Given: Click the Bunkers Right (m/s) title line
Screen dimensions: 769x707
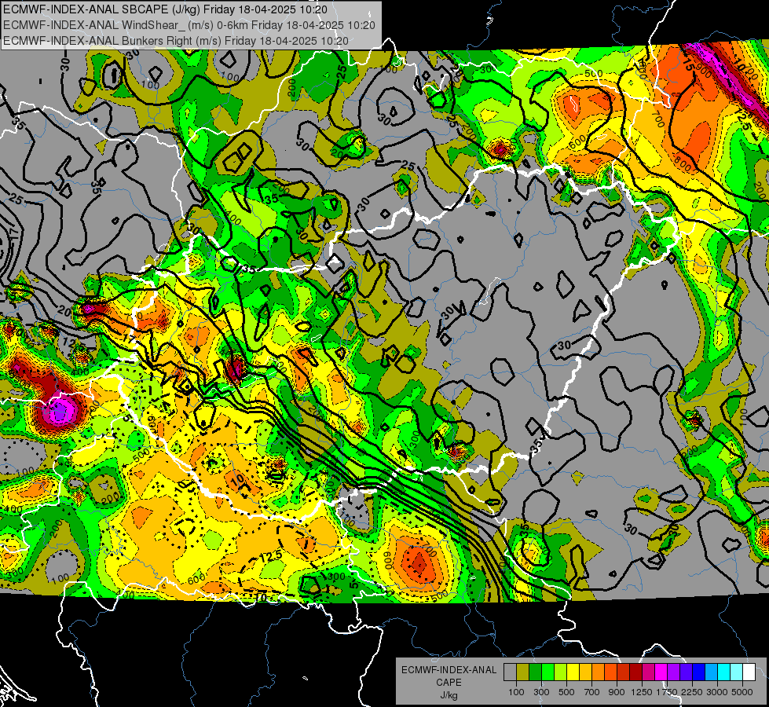Looking at the screenshot, I should pyautogui.click(x=176, y=41).
